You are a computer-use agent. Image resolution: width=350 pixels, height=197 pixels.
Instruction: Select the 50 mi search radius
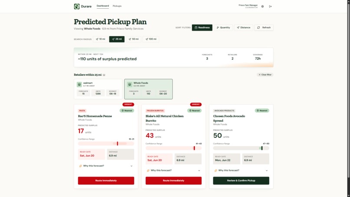(x=133, y=39)
